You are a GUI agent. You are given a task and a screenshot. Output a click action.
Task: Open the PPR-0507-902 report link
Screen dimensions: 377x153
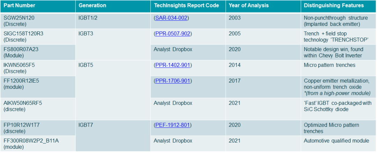tap(173, 33)
